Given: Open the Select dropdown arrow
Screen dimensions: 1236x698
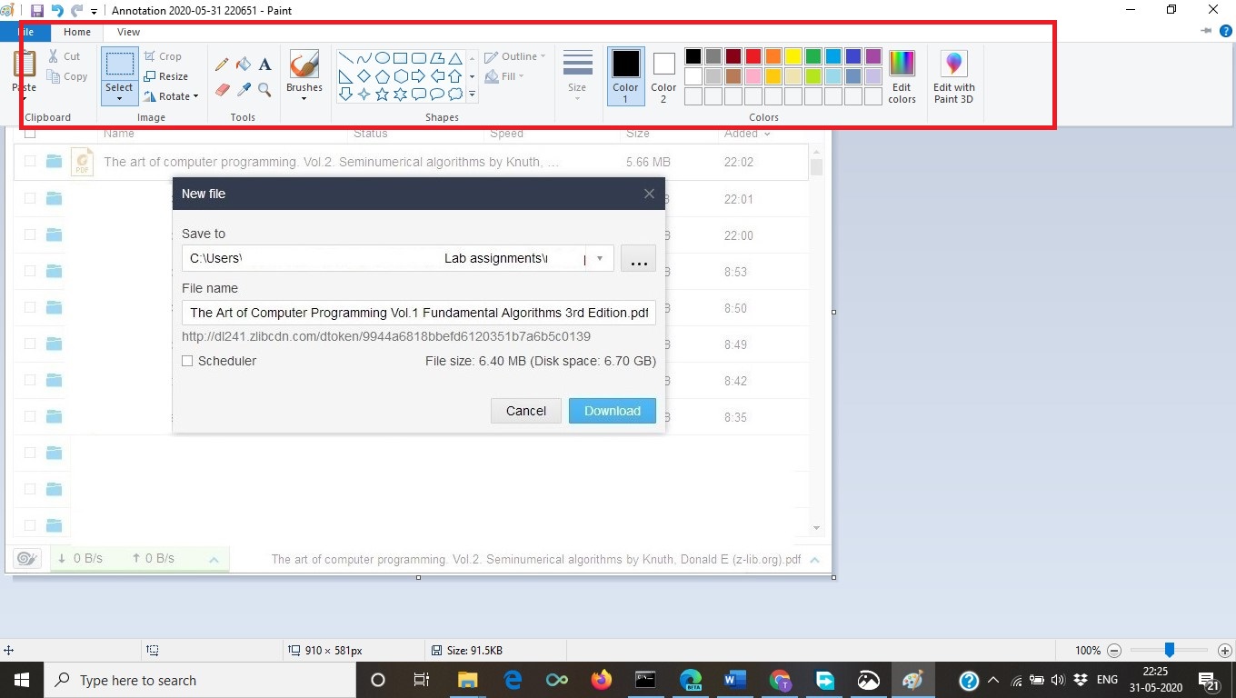Looking at the screenshot, I should (x=119, y=98).
